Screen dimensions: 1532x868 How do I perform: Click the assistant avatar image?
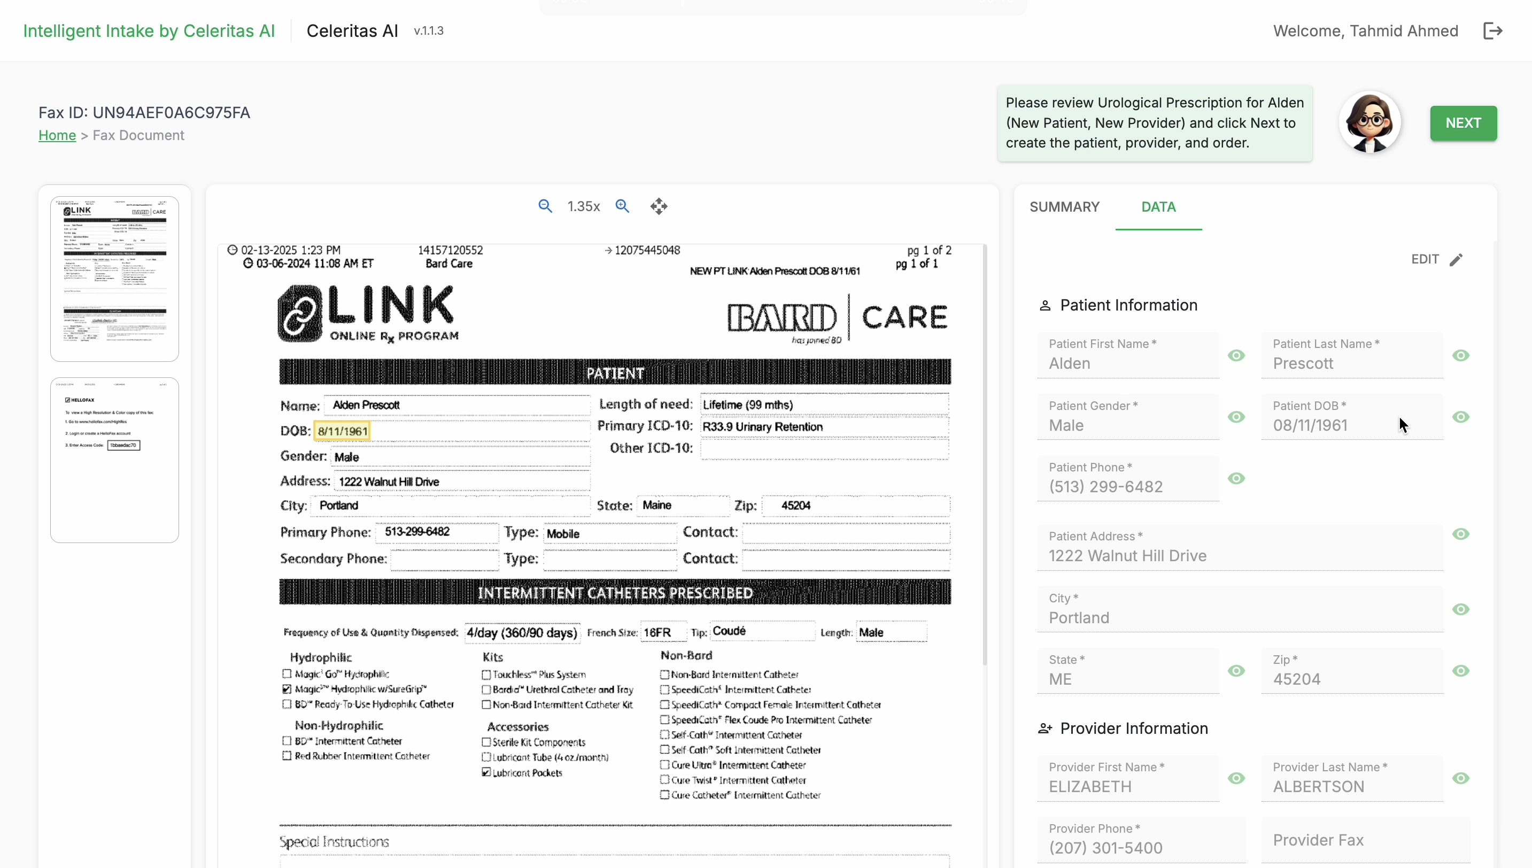1370,123
